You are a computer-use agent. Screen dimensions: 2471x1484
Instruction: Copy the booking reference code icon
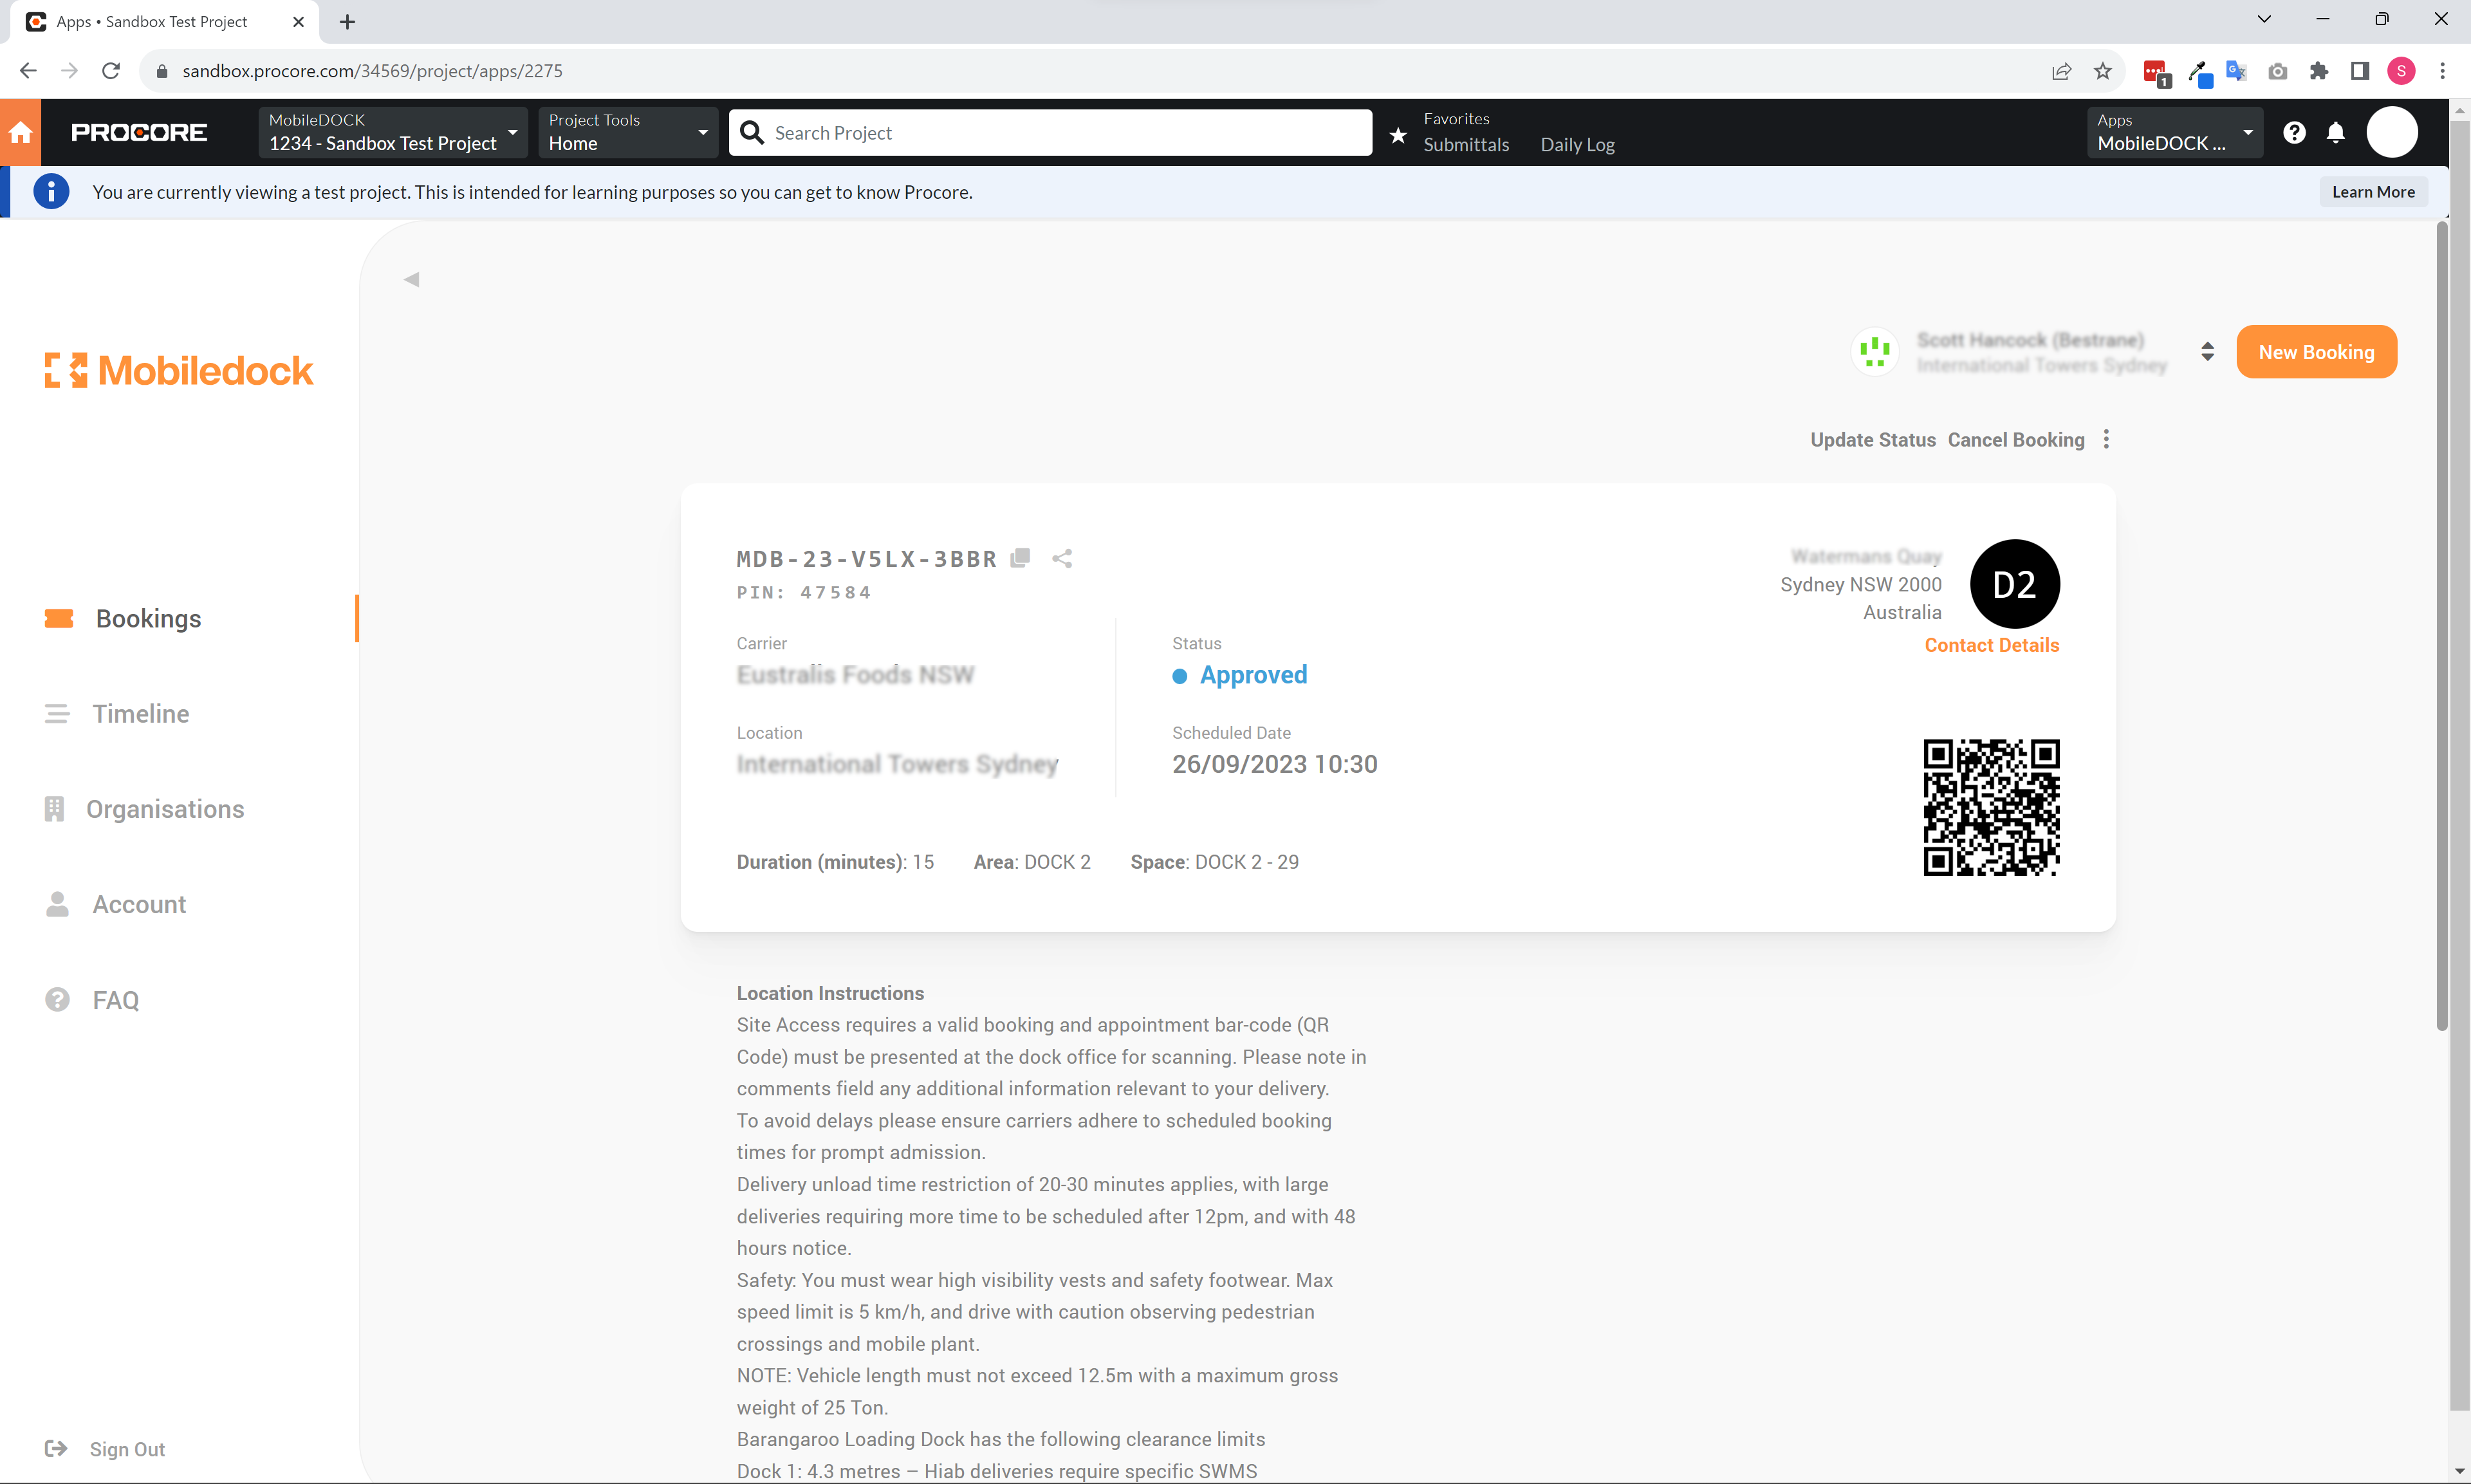tap(1019, 558)
